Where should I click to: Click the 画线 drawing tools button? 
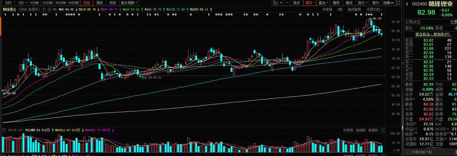(x=349, y=2)
